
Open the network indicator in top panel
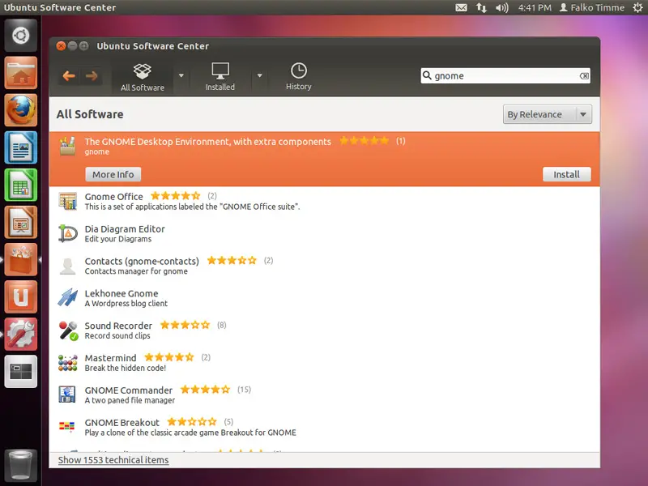pyautogui.click(x=481, y=7)
